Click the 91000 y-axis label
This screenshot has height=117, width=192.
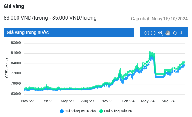pyautogui.click(x=16, y=53)
